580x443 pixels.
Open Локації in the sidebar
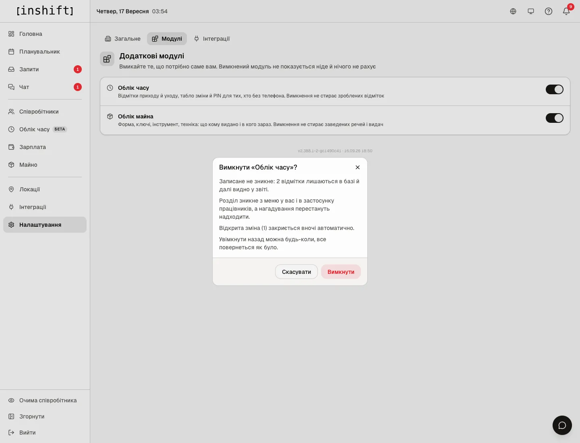[45, 189]
